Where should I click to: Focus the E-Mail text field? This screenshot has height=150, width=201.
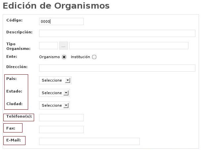[x=89, y=141]
